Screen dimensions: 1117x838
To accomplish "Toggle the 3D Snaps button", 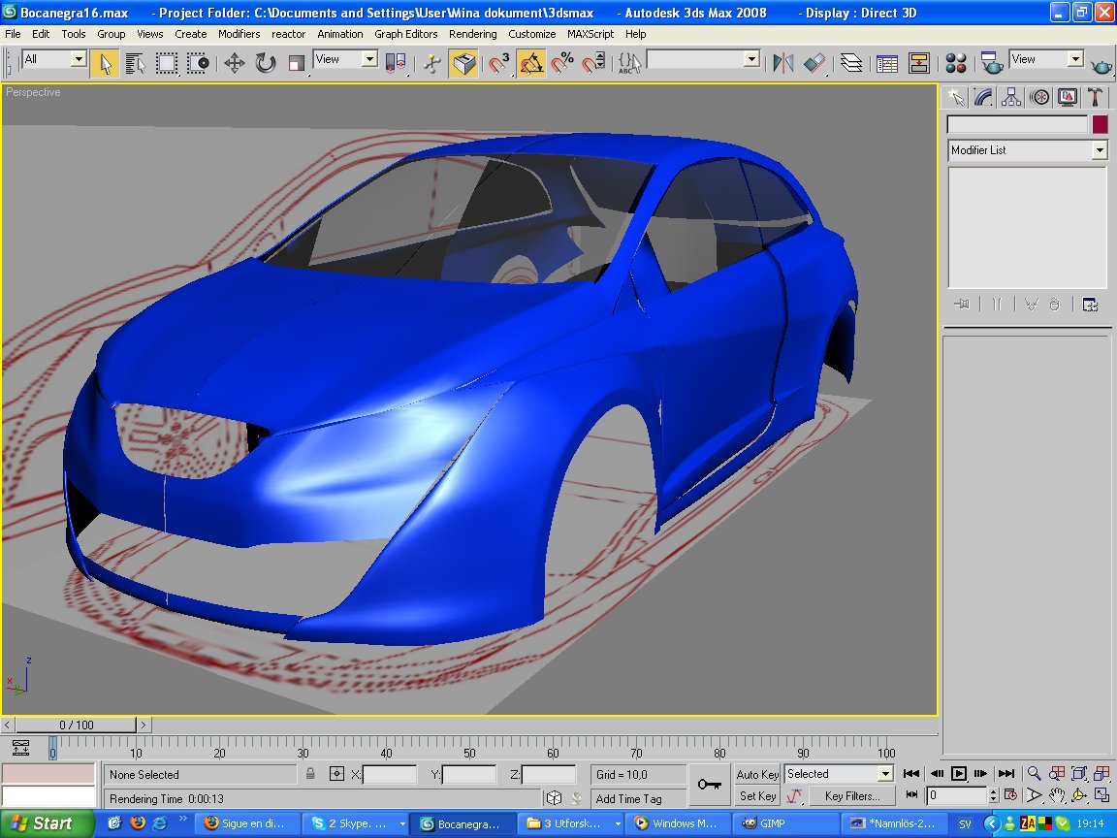I will coord(499,64).
